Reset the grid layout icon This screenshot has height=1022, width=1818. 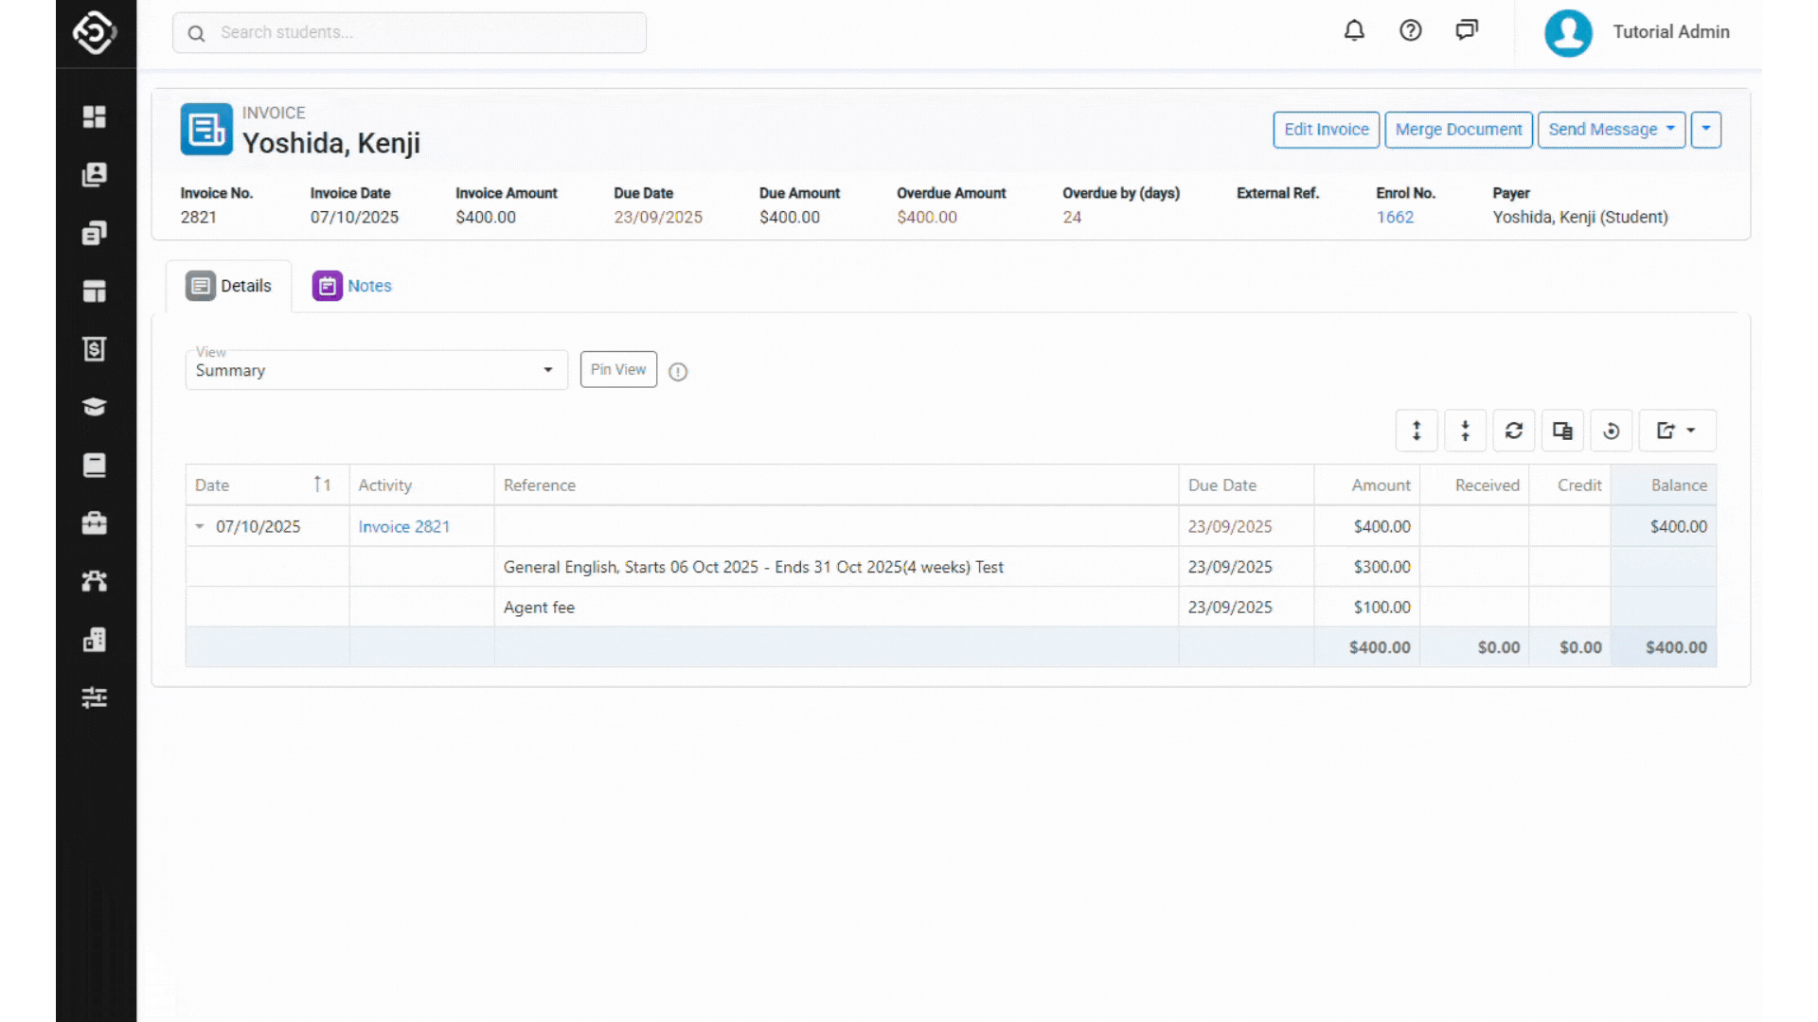[x=1612, y=431]
